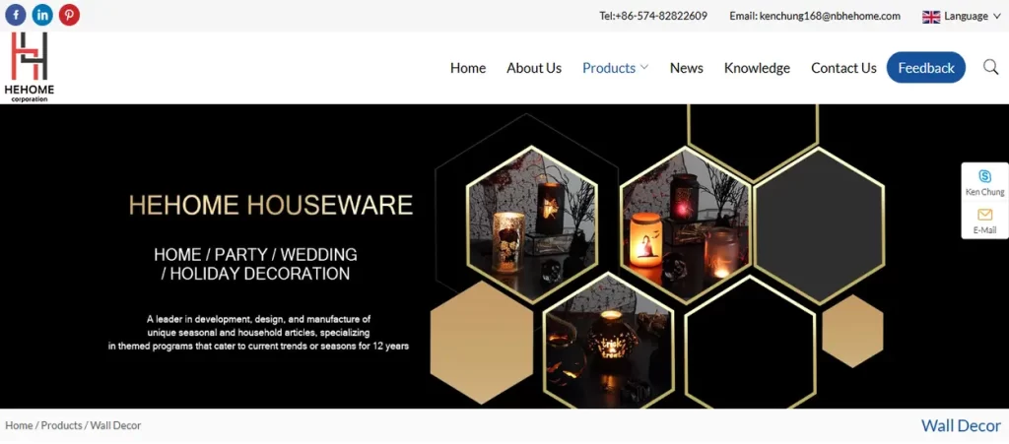Click the UK flag icon
1009x444 pixels.
(931, 16)
